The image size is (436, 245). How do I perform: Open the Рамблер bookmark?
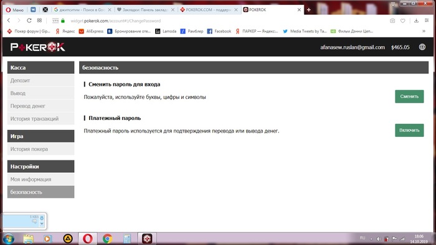tap(192, 31)
